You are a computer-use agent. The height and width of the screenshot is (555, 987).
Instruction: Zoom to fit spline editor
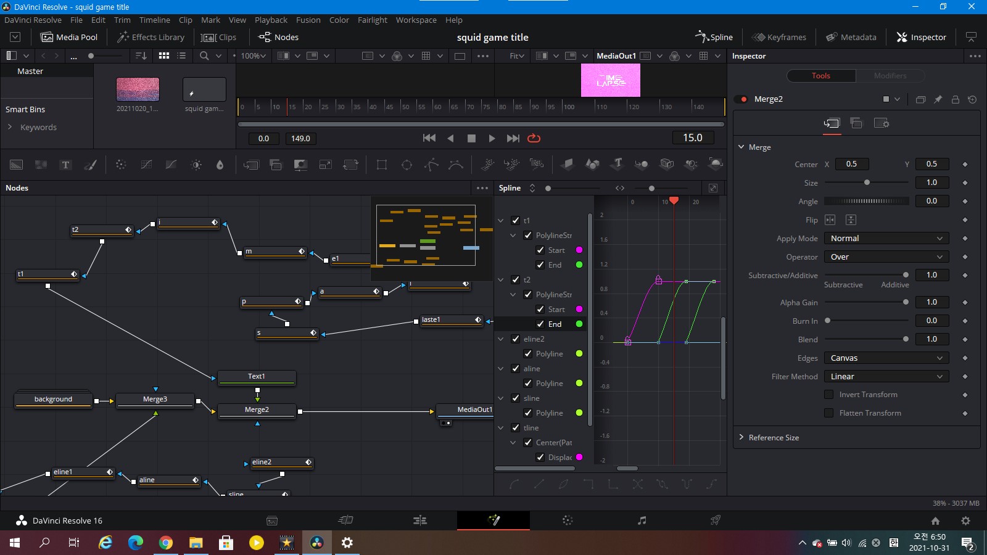[712, 188]
